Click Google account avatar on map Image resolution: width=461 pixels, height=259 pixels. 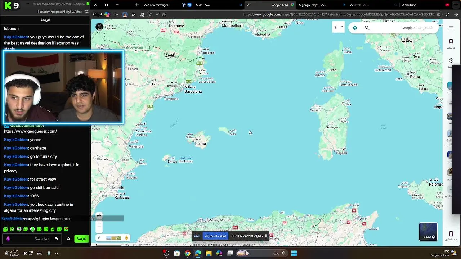click(99, 27)
